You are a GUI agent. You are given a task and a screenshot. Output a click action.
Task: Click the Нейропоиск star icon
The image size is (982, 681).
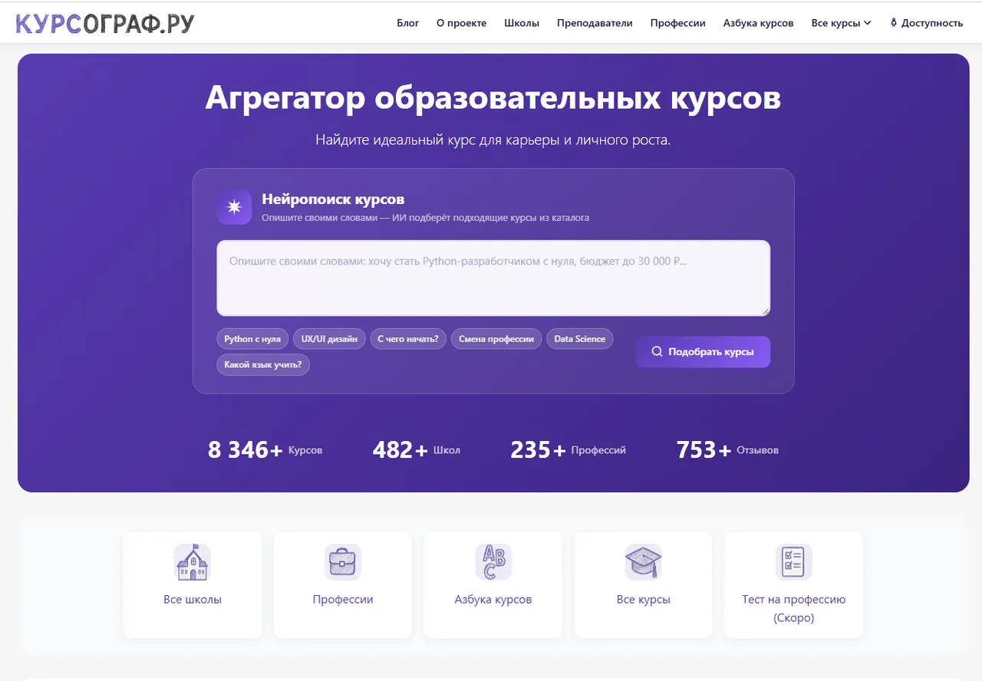coord(234,207)
